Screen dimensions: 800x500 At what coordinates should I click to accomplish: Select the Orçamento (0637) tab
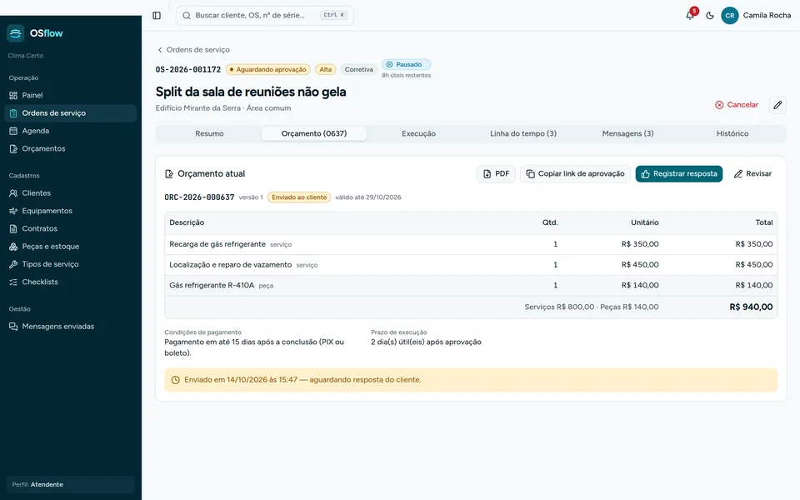point(314,133)
